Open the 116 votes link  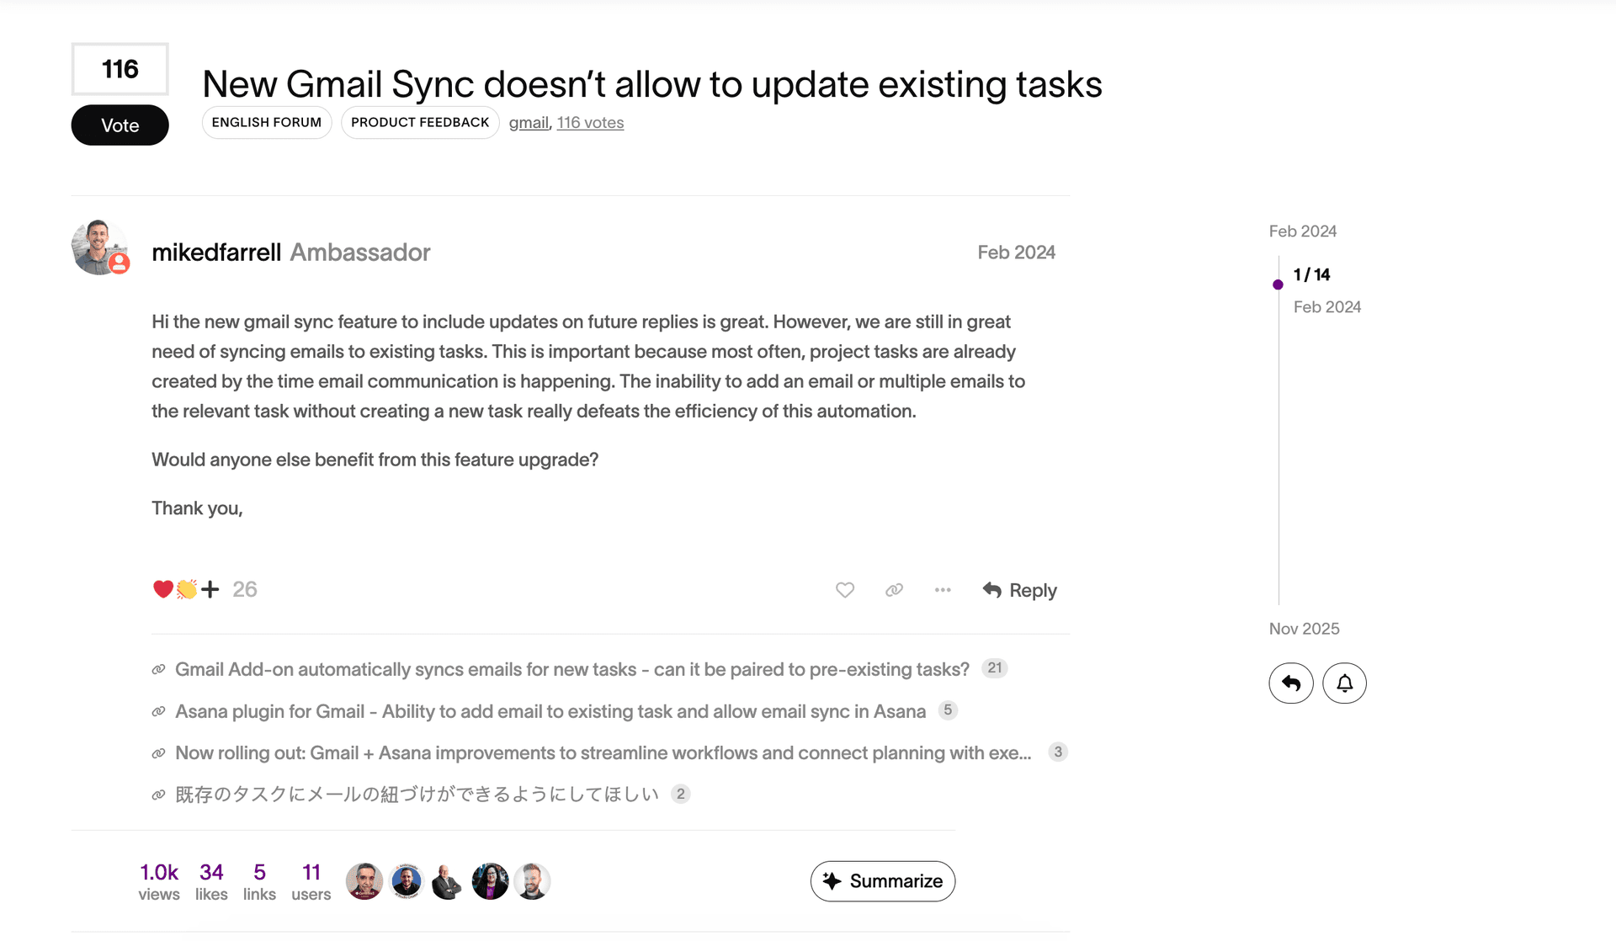[x=590, y=122]
